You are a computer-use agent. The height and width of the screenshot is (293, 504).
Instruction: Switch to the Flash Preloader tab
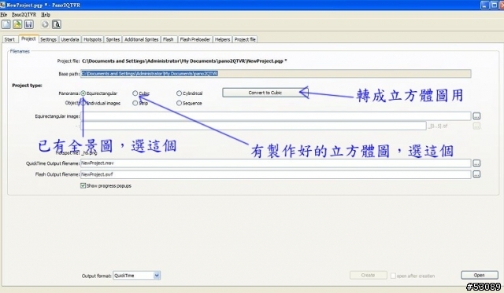pos(195,39)
